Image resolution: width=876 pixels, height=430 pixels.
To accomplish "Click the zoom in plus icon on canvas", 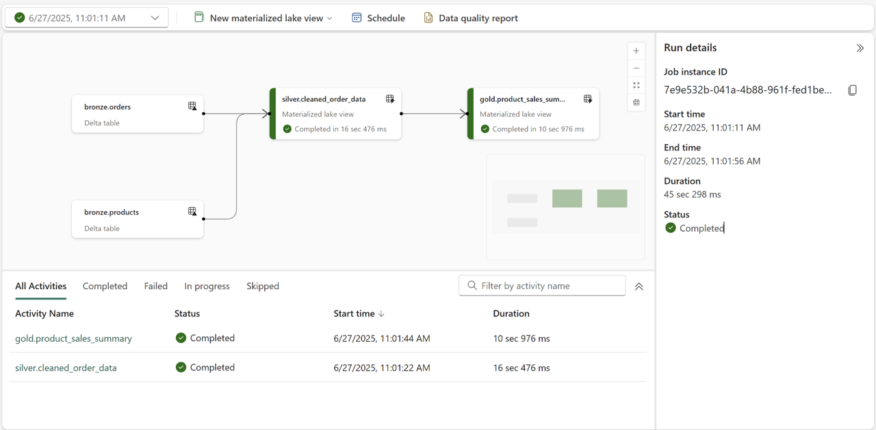I will point(636,51).
